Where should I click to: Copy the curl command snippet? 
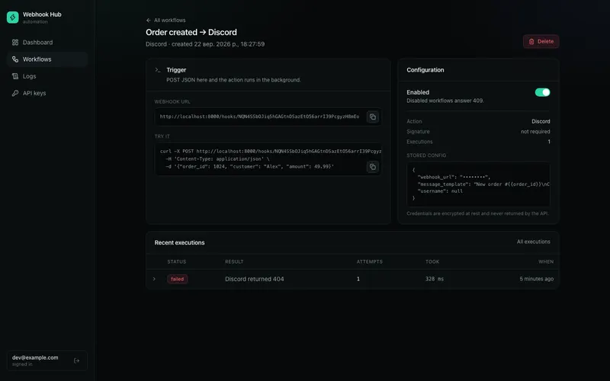[x=373, y=167]
